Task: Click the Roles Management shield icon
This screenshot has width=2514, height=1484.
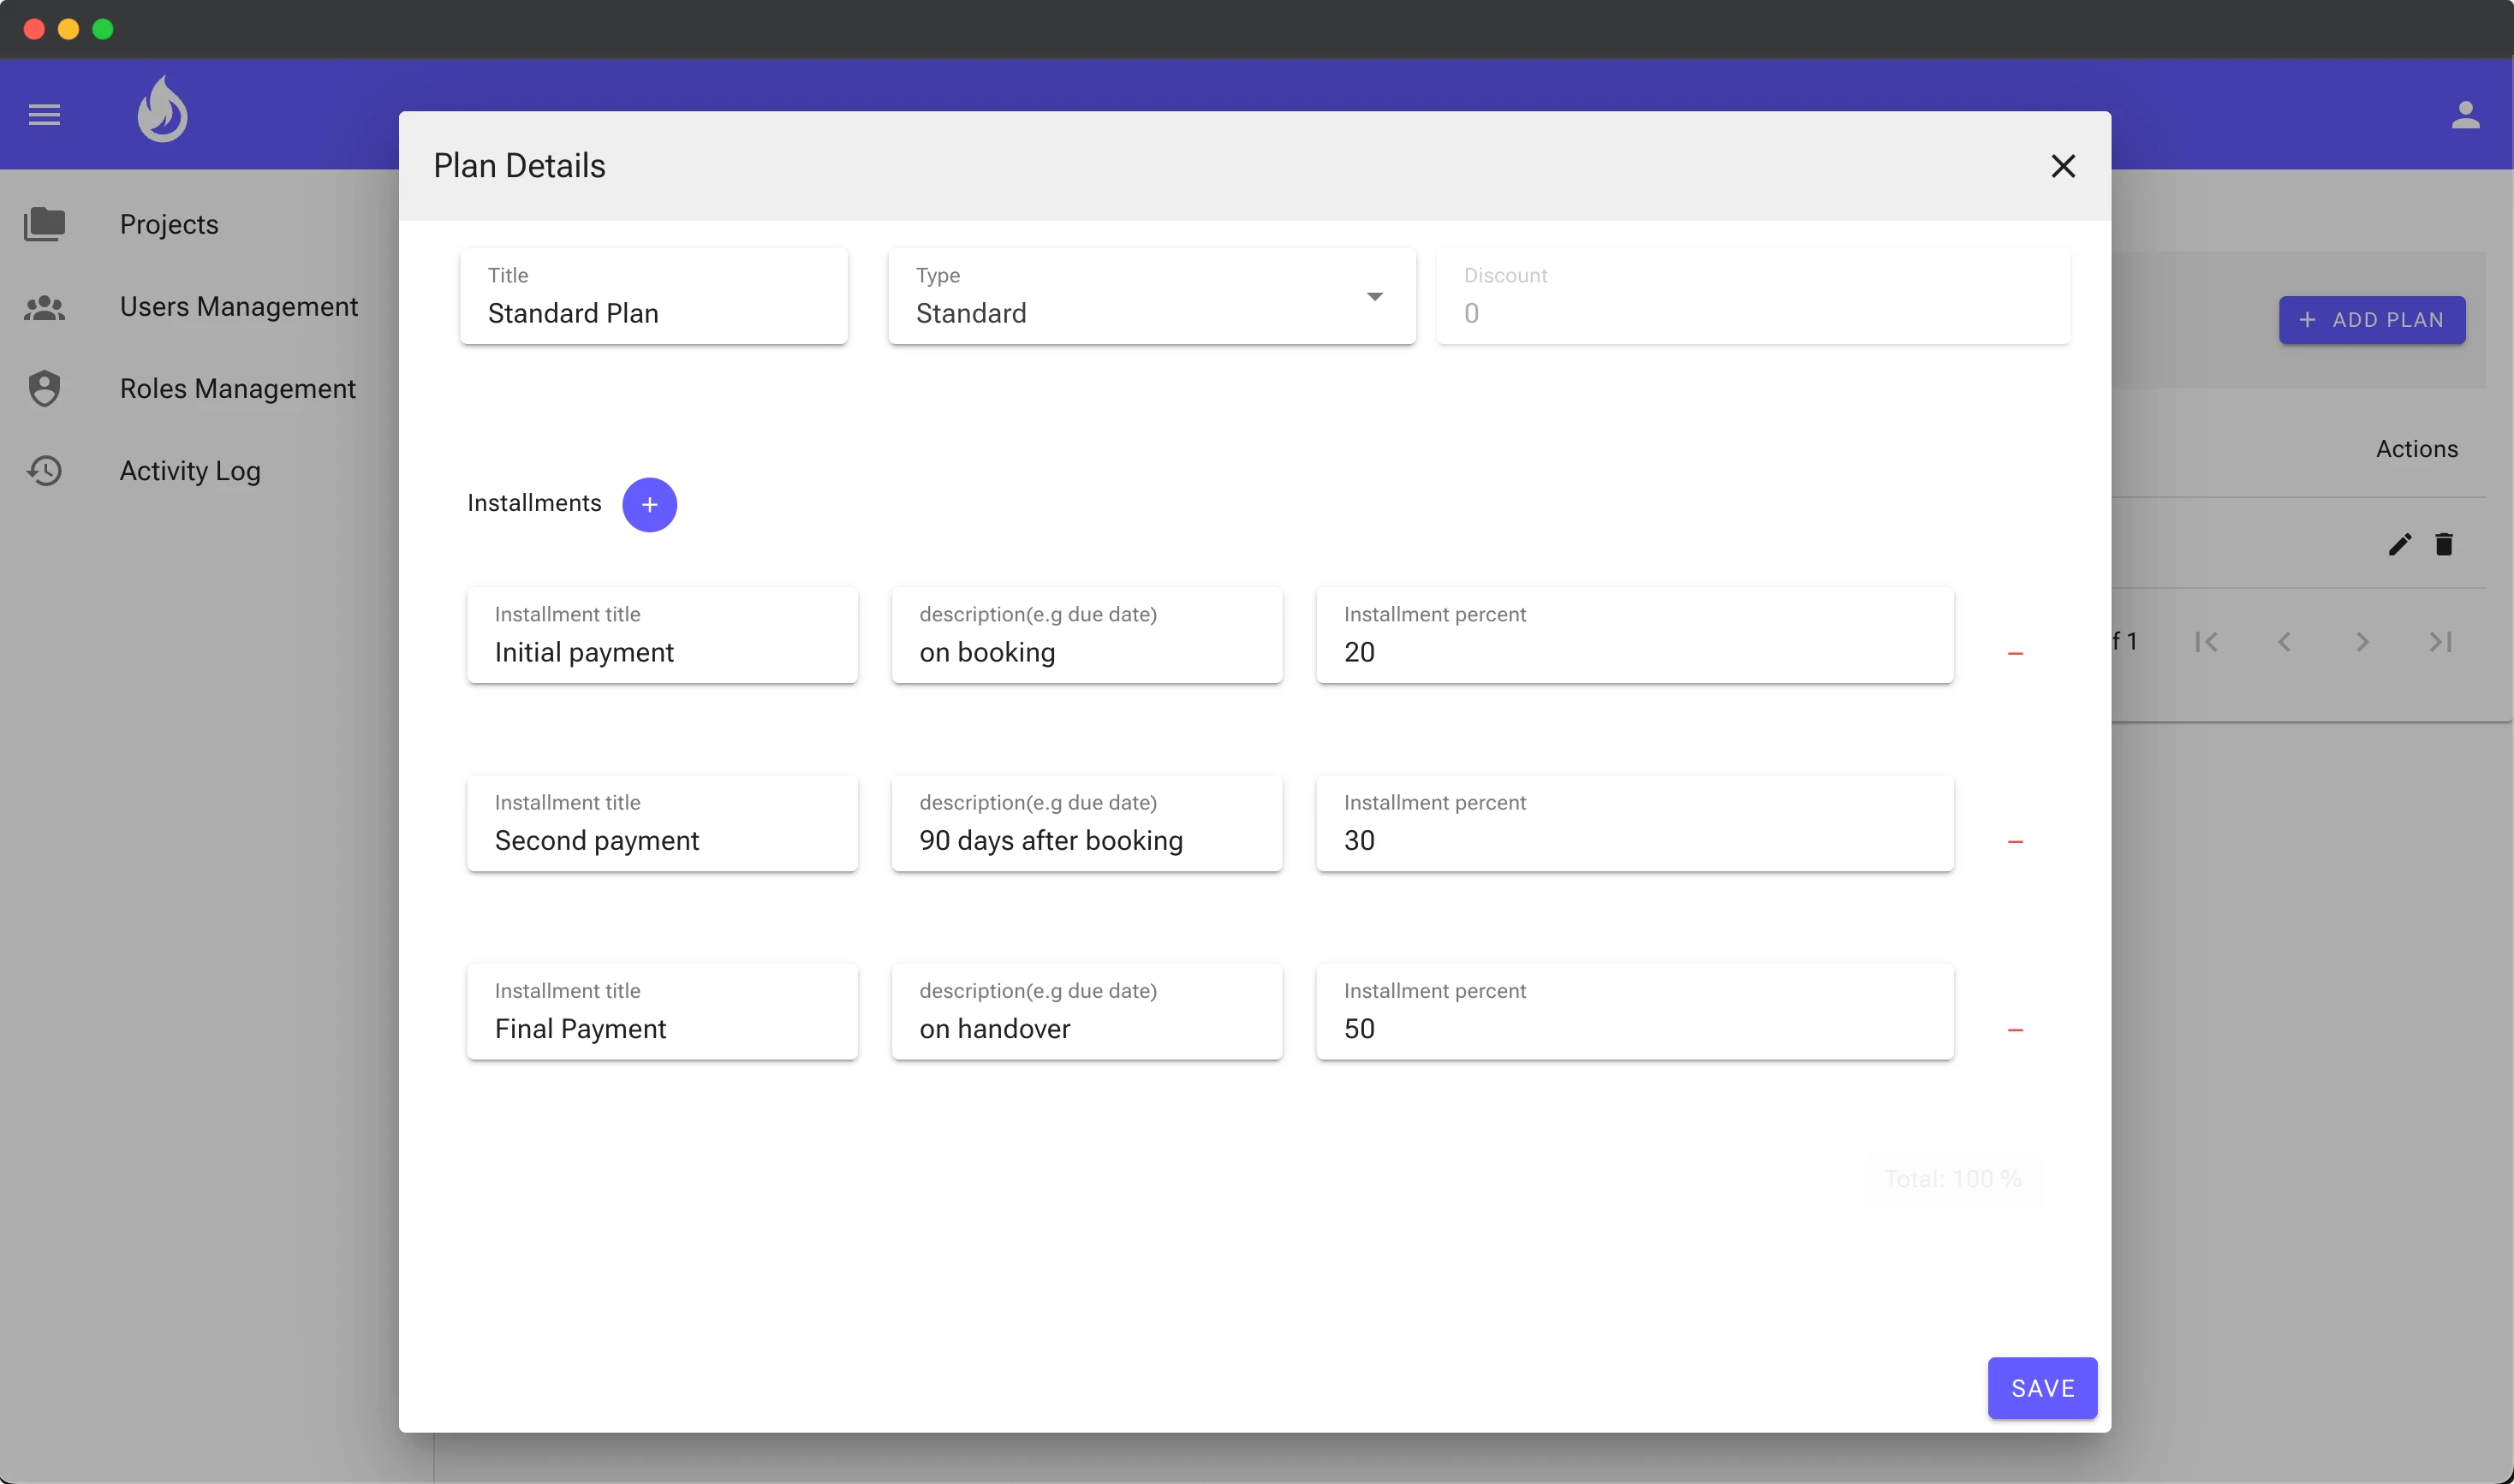Action: (44, 388)
